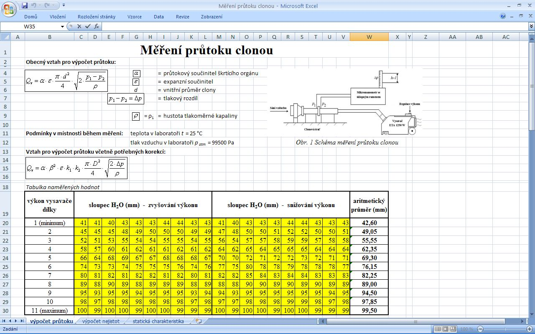Switch to the statická charakteristika sheet
The height and width of the screenshot is (334, 535).
pos(158,321)
